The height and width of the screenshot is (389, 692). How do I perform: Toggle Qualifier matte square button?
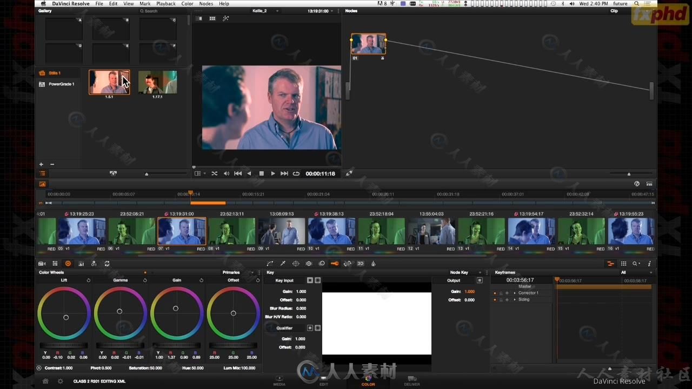click(310, 328)
